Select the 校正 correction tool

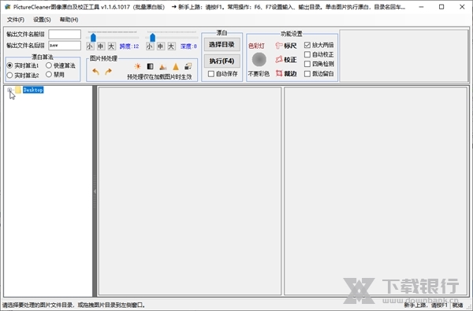286,60
